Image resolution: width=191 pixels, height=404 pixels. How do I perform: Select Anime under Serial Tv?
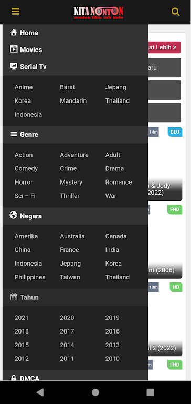coord(24,87)
